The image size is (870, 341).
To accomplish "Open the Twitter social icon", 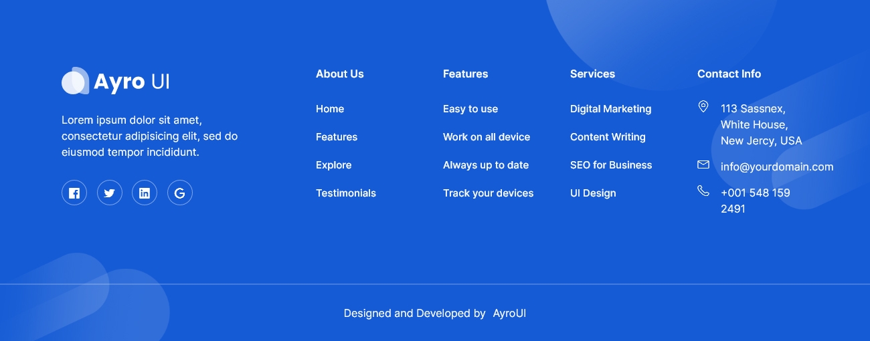I will point(110,193).
